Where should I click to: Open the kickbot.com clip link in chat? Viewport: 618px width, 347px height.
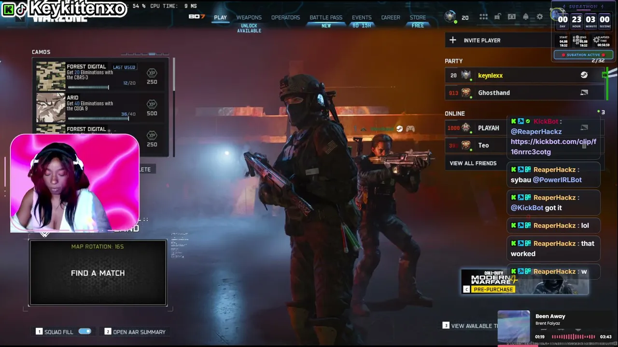point(553,147)
